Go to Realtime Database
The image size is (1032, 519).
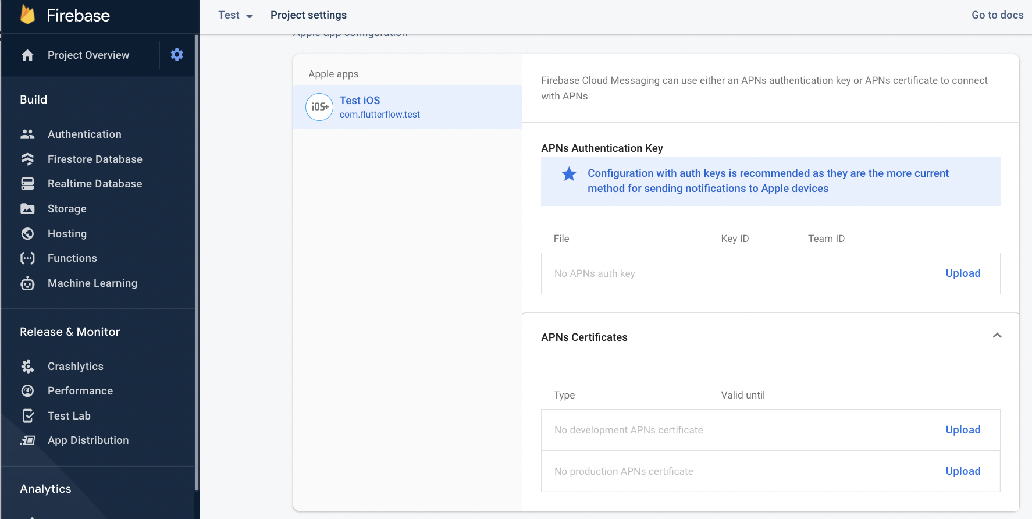pyautogui.click(x=95, y=184)
